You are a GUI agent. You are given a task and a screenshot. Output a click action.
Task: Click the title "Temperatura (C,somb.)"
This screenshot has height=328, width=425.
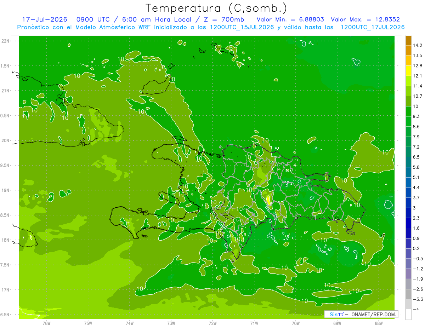pos(216,8)
